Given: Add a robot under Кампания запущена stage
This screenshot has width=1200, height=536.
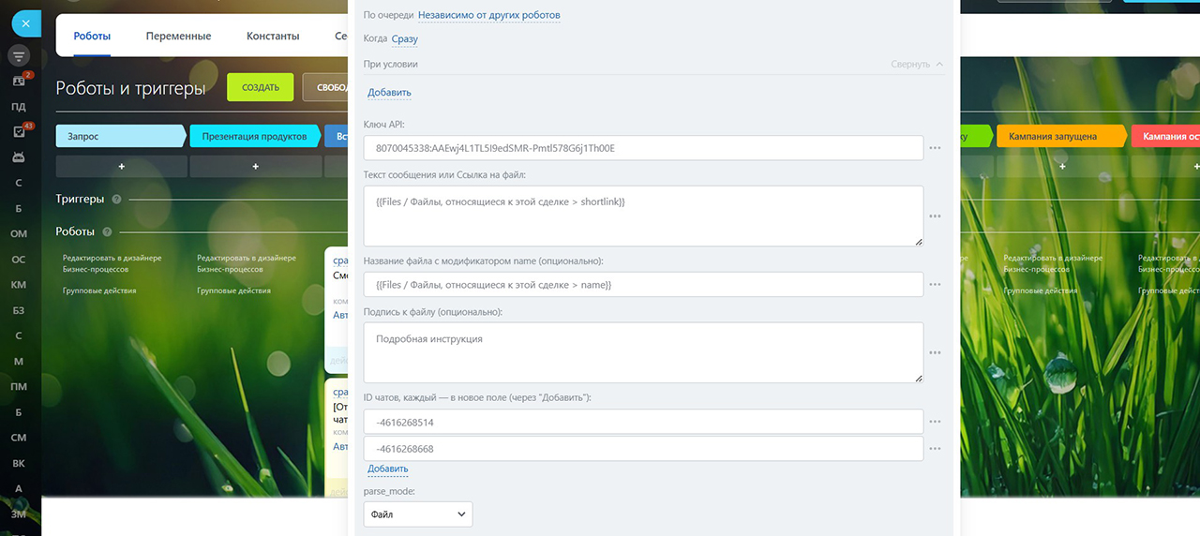Looking at the screenshot, I should pos(1061,166).
